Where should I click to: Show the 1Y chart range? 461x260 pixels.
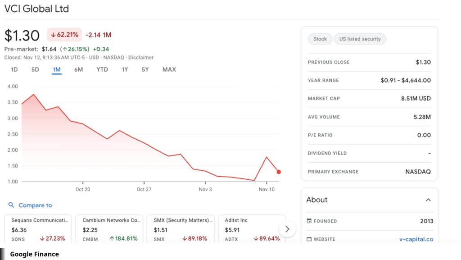click(x=125, y=69)
